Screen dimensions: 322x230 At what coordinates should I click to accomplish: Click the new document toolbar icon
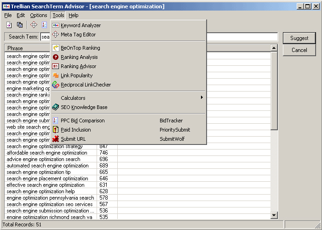(9, 25)
